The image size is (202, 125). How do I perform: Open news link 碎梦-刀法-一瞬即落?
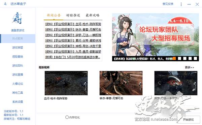click(x=73, y=35)
